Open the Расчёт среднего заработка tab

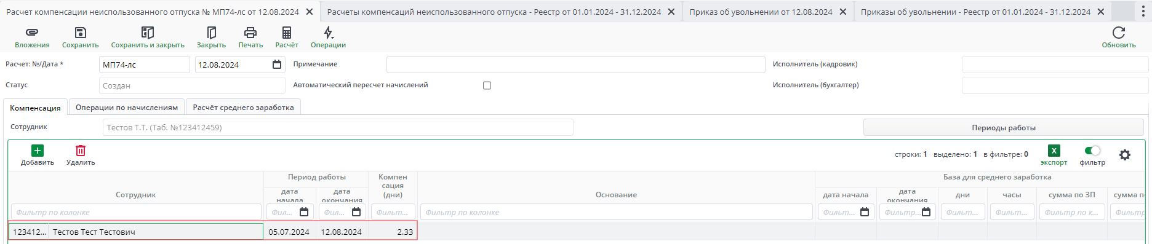243,108
